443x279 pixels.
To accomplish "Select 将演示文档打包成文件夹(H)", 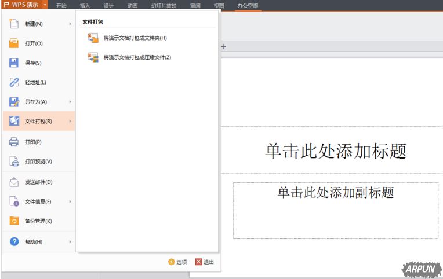I will click(135, 38).
